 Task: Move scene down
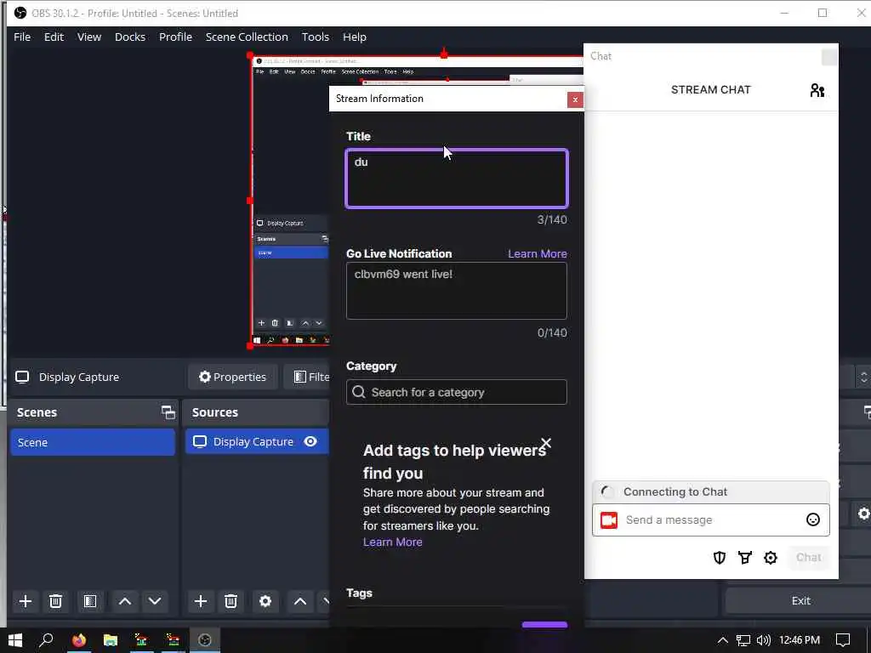[x=155, y=601]
